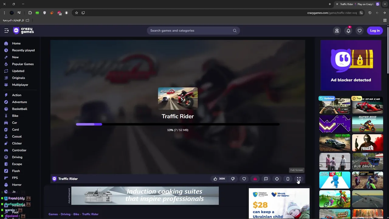Click the search magnifier icon
The height and width of the screenshot is (219, 389).
pyautogui.click(x=235, y=30)
